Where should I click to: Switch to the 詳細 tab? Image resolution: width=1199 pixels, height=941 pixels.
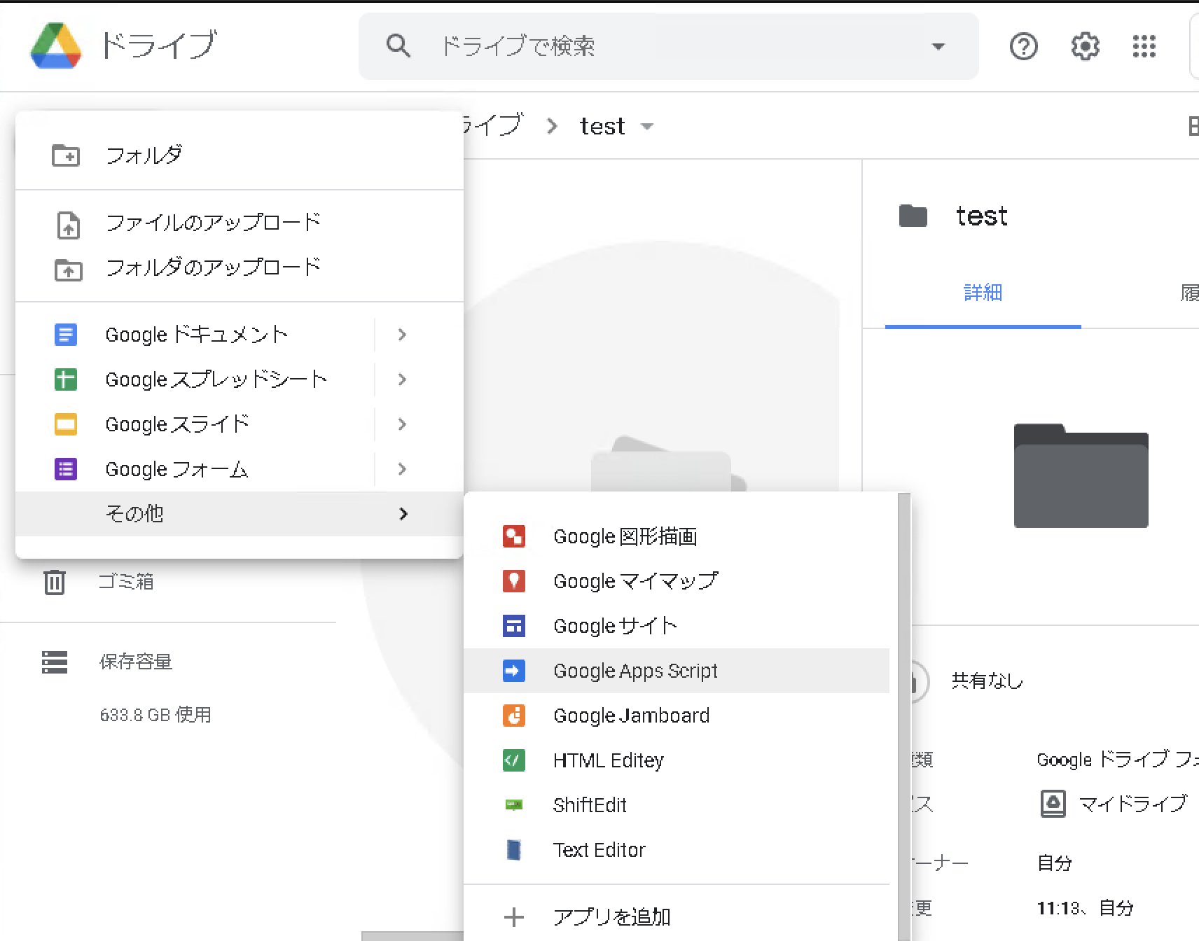(x=983, y=293)
